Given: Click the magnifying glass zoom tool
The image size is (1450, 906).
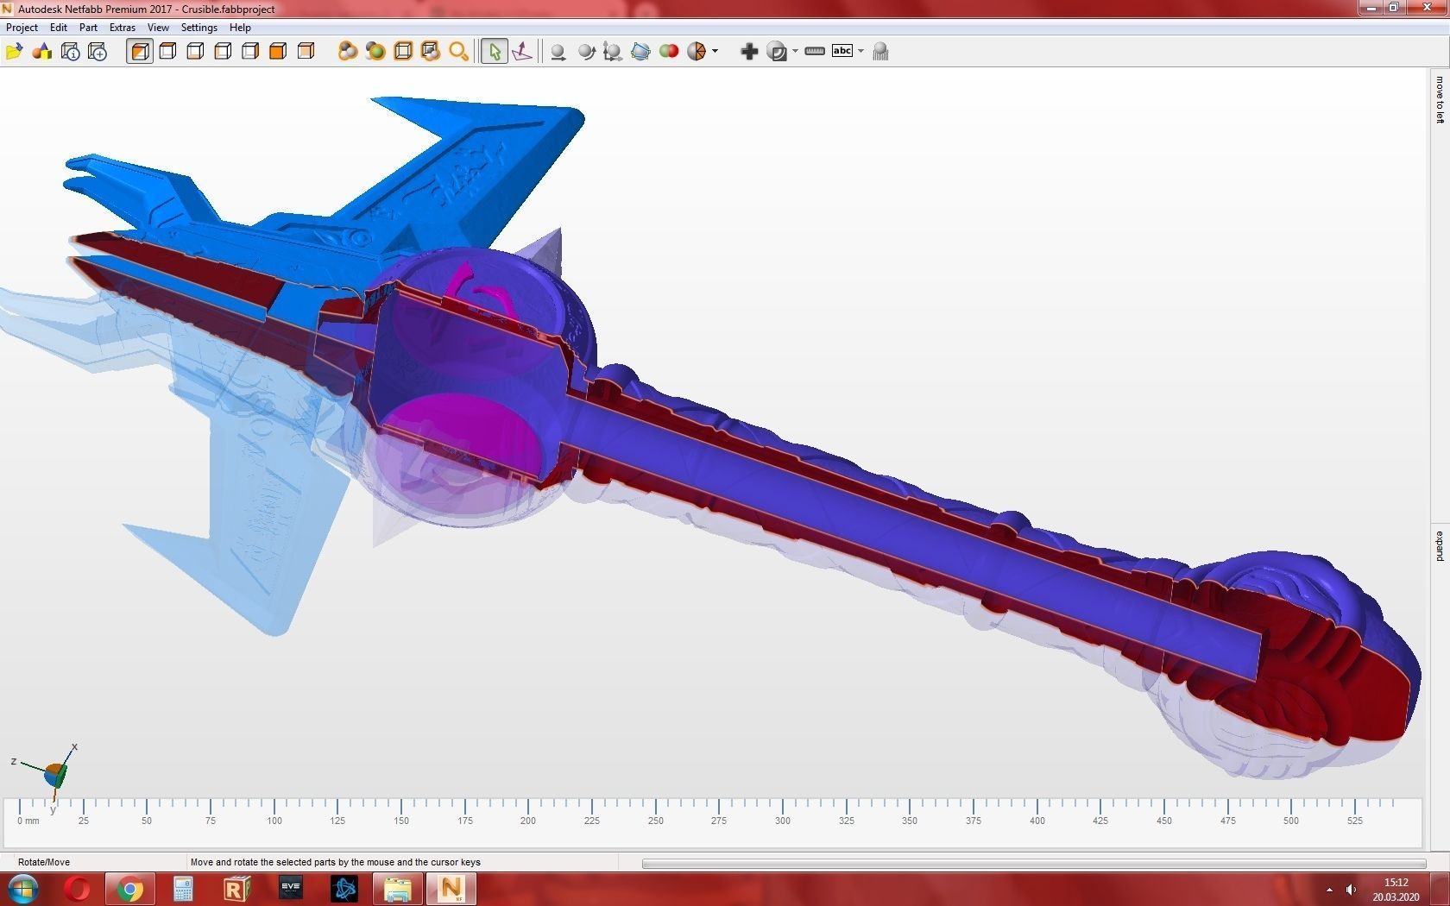Looking at the screenshot, I should pyautogui.click(x=458, y=52).
